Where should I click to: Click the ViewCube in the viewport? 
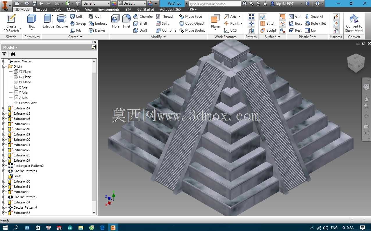(356, 63)
